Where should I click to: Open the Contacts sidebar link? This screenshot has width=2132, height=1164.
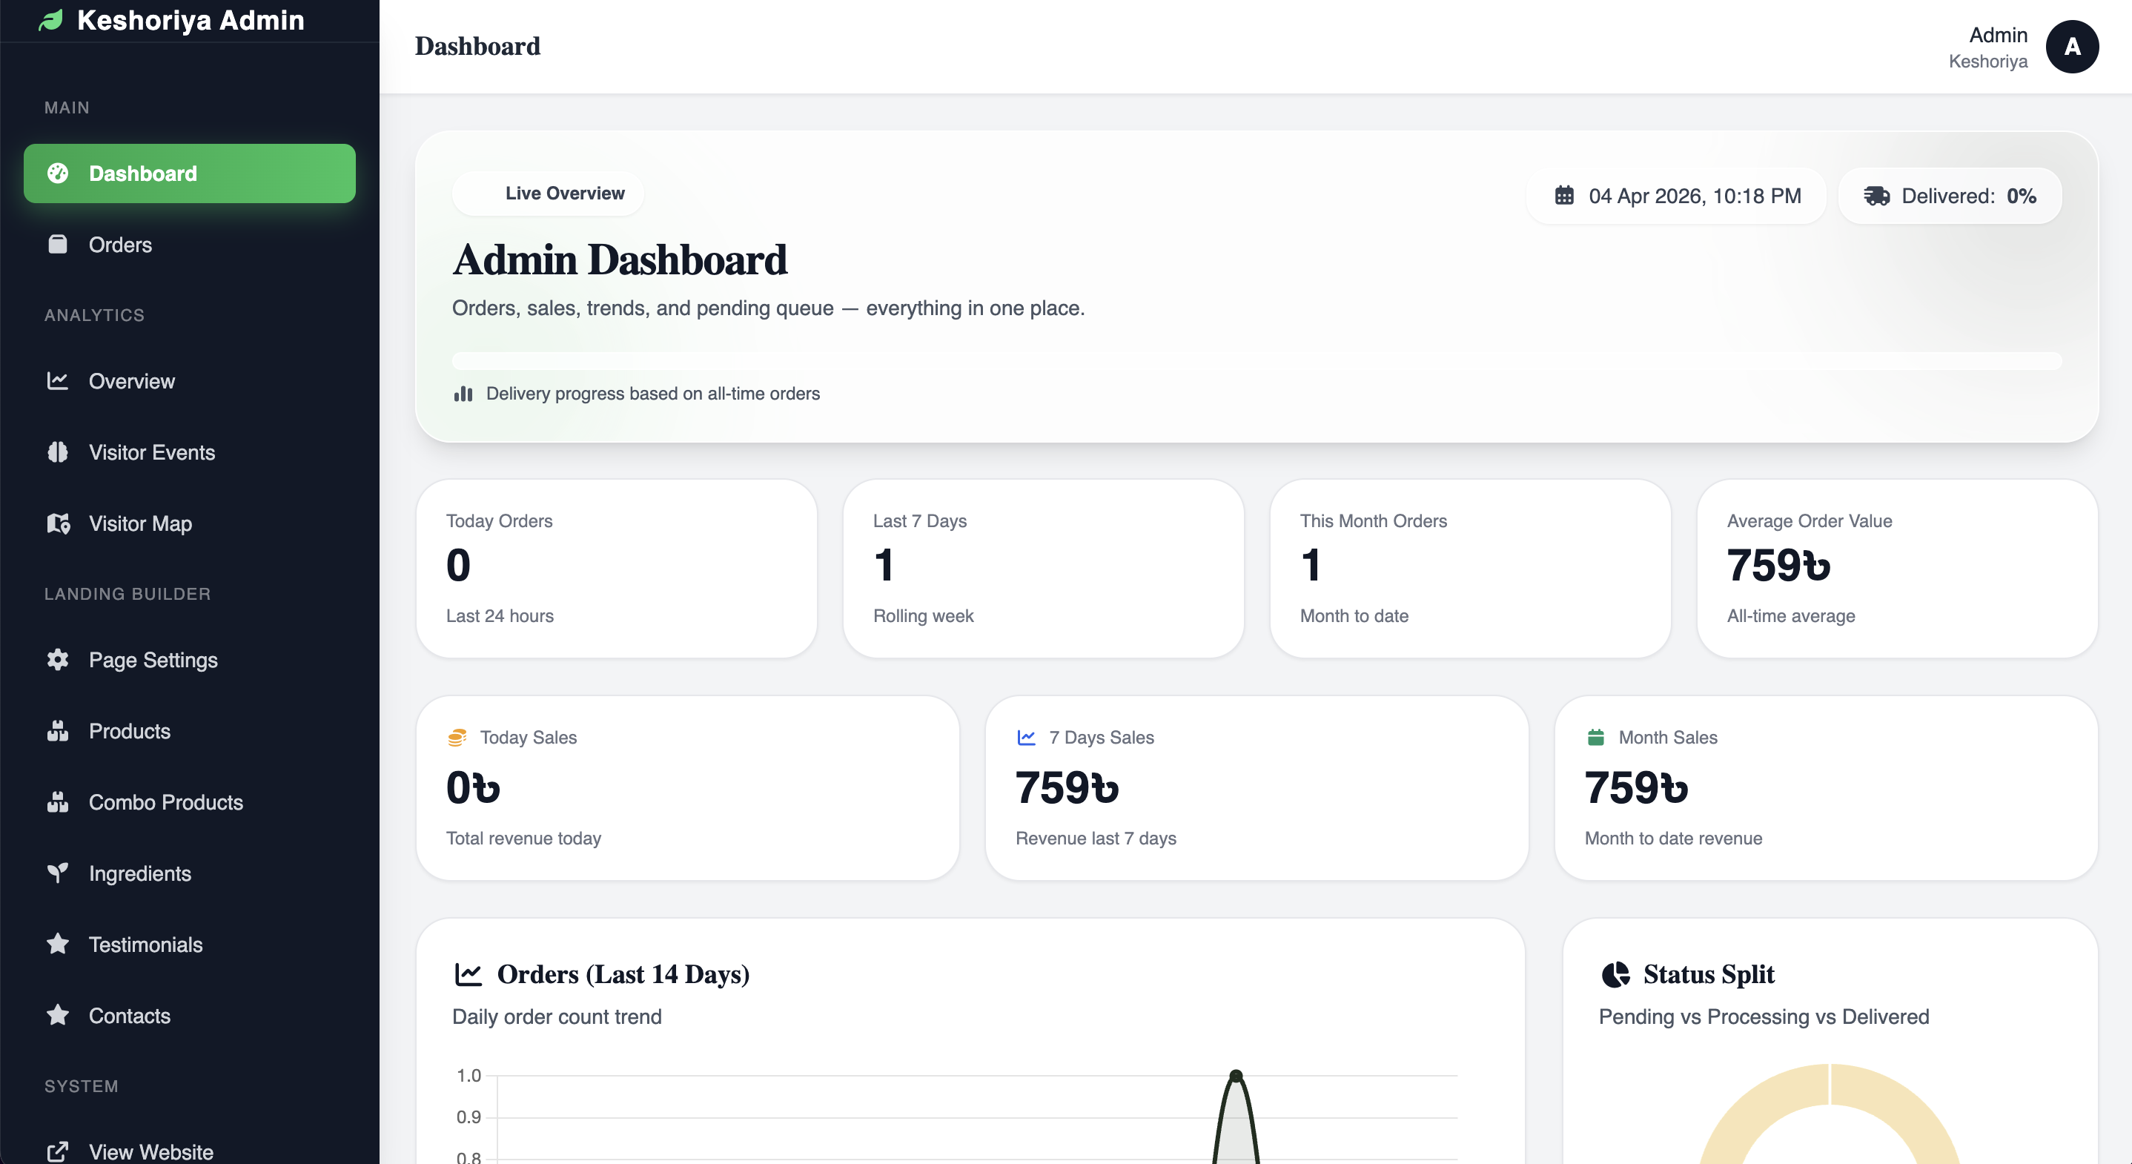coord(129,1016)
